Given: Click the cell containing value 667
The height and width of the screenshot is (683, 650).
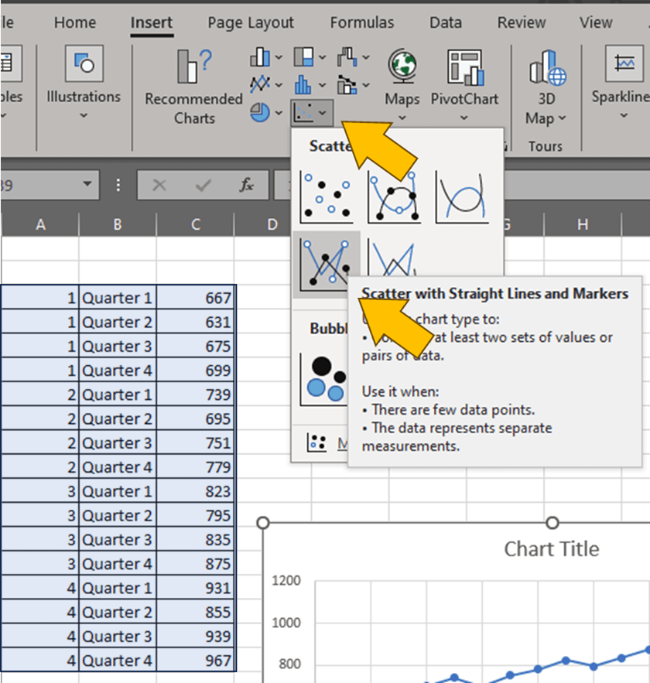Looking at the screenshot, I should pyautogui.click(x=197, y=299).
